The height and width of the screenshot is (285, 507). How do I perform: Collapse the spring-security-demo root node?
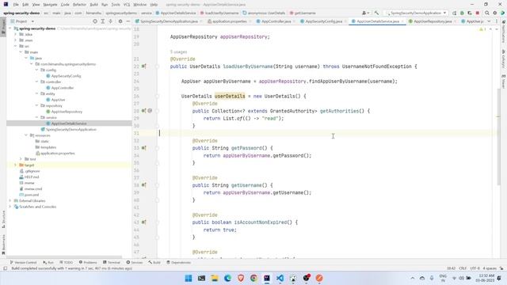pyautogui.click(x=10, y=28)
